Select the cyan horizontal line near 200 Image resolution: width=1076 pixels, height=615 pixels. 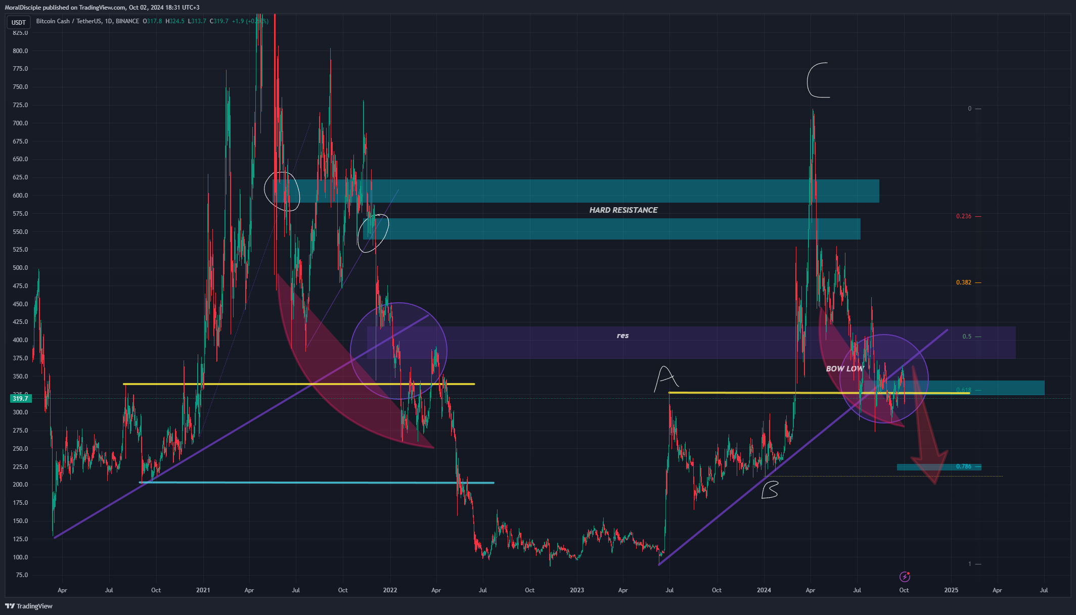coord(317,483)
